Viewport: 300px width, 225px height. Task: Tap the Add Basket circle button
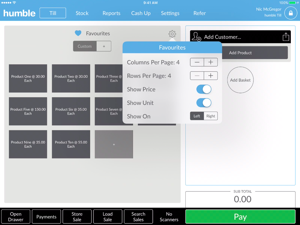pos(240,80)
